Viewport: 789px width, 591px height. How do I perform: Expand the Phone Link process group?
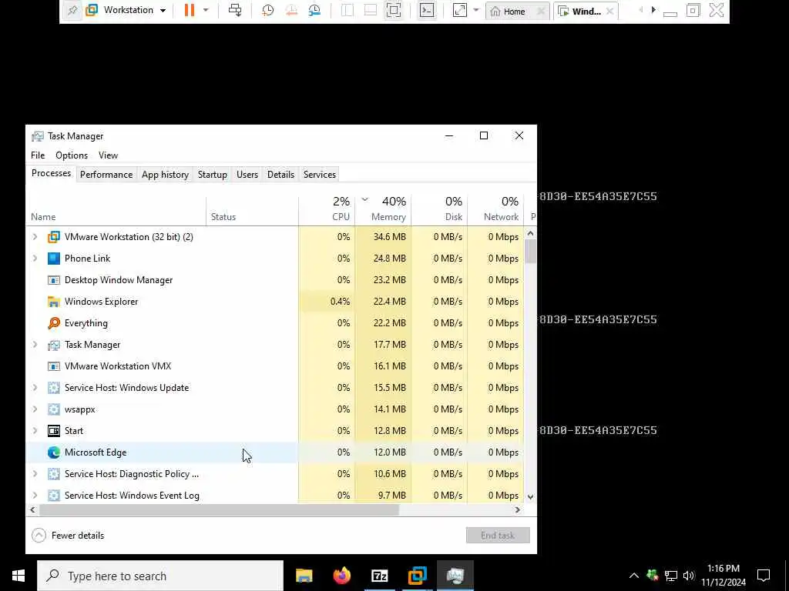coord(35,259)
